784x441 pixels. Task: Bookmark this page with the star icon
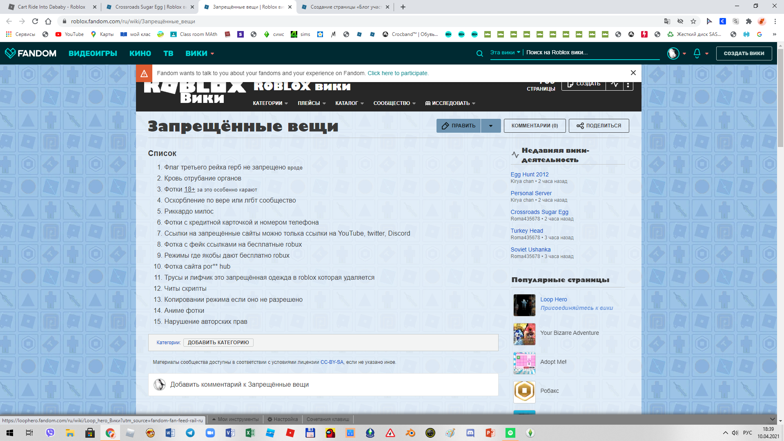pyautogui.click(x=693, y=21)
